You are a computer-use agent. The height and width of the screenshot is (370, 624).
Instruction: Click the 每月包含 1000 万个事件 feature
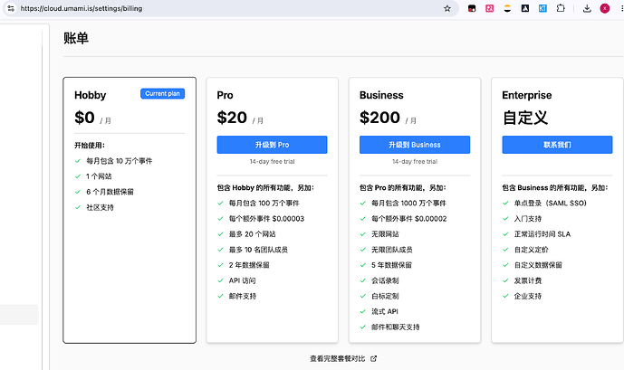pyautogui.click(x=408, y=203)
